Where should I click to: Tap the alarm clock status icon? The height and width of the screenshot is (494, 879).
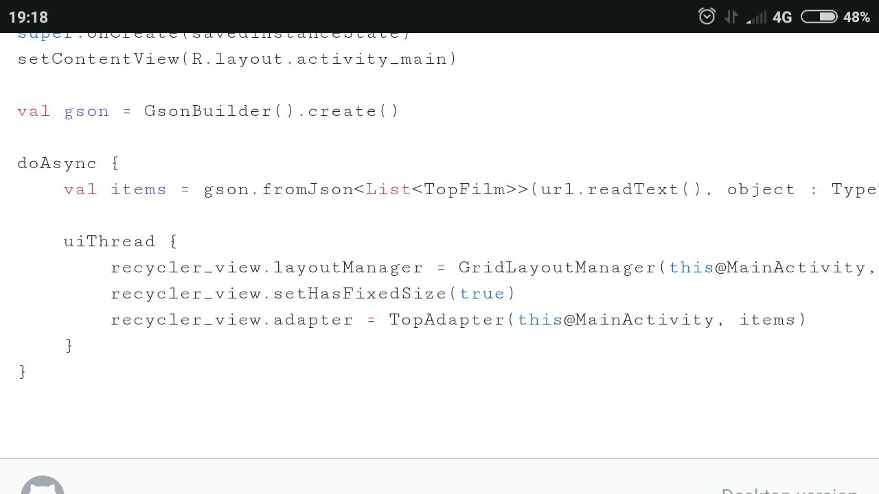click(707, 16)
